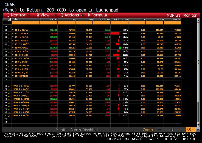
Task: Click the orange filter field under Curr Px
Action: coord(49,23)
